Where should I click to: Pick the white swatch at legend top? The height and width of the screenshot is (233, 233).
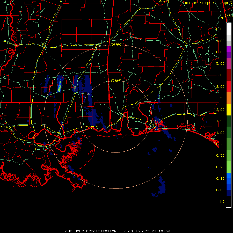pos(229,29)
